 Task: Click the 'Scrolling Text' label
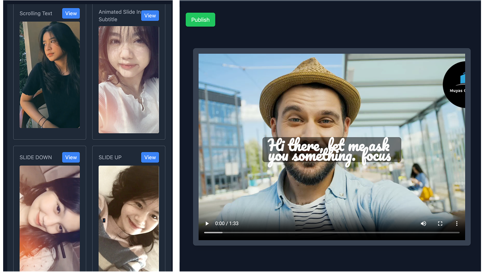36,13
